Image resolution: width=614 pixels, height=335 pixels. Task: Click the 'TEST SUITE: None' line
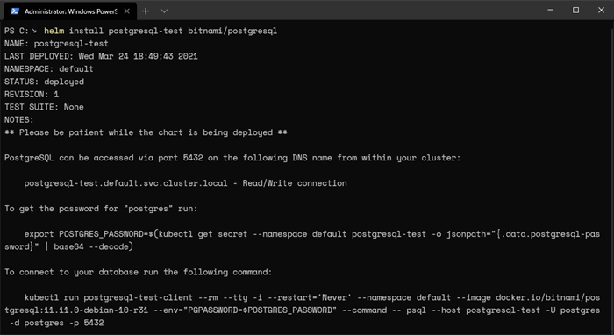pyautogui.click(x=44, y=107)
